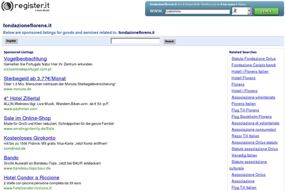Open the Kostenloses Girokonto listing
This screenshot has width=286, height=191.
pos(30,138)
